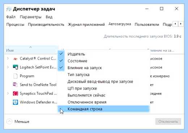Click the Program blank file icon
This screenshot has height=133, width=188.
[16, 76]
